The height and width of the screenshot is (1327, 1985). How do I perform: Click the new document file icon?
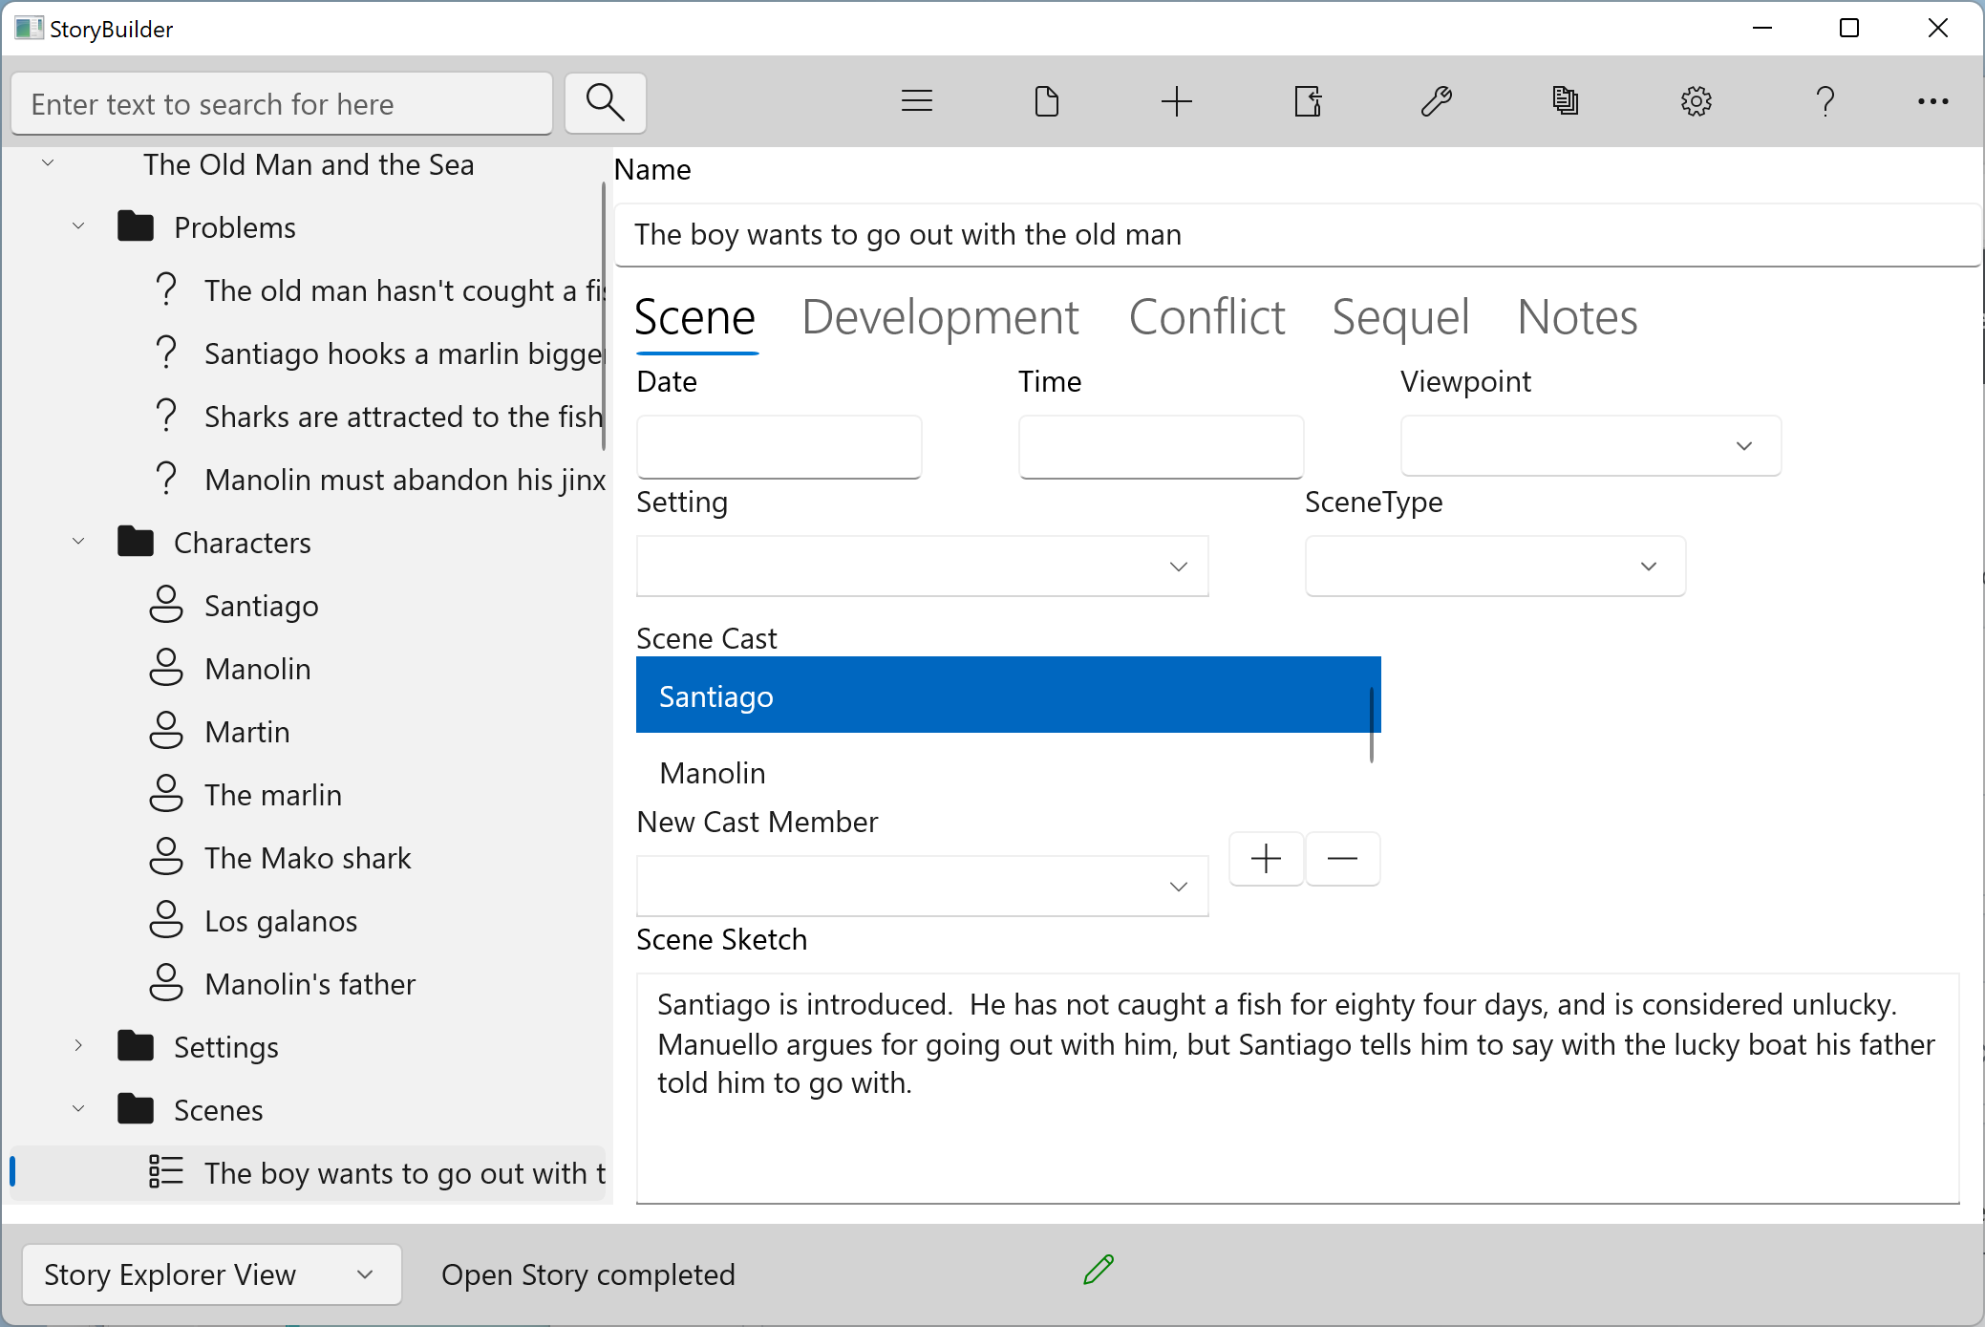[x=1046, y=101]
